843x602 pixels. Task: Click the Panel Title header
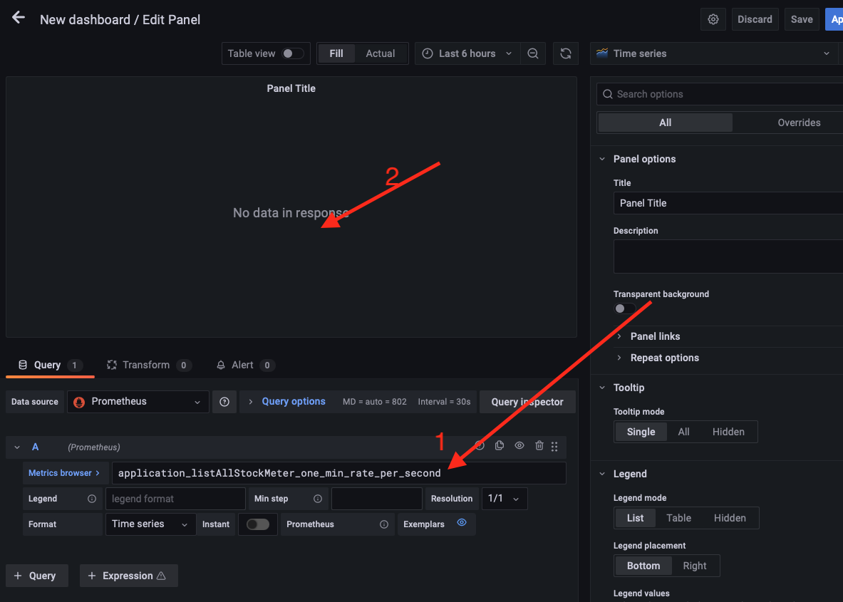(x=291, y=88)
